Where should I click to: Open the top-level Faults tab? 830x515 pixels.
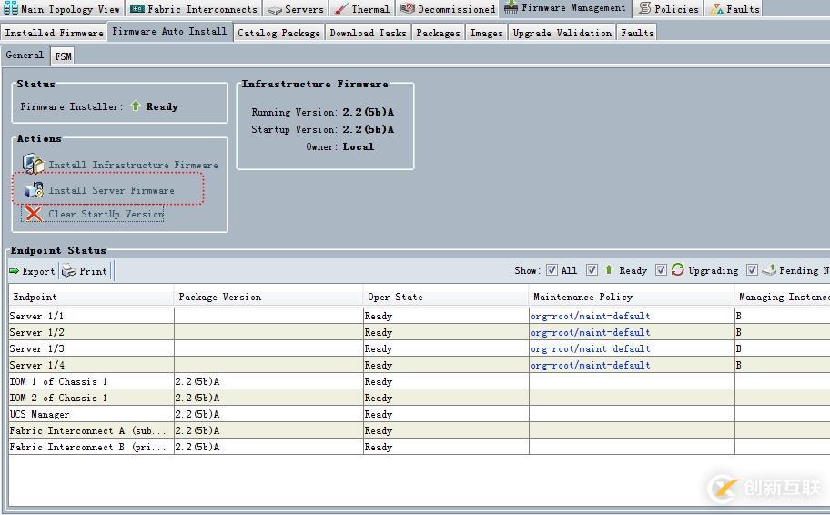click(734, 8)
